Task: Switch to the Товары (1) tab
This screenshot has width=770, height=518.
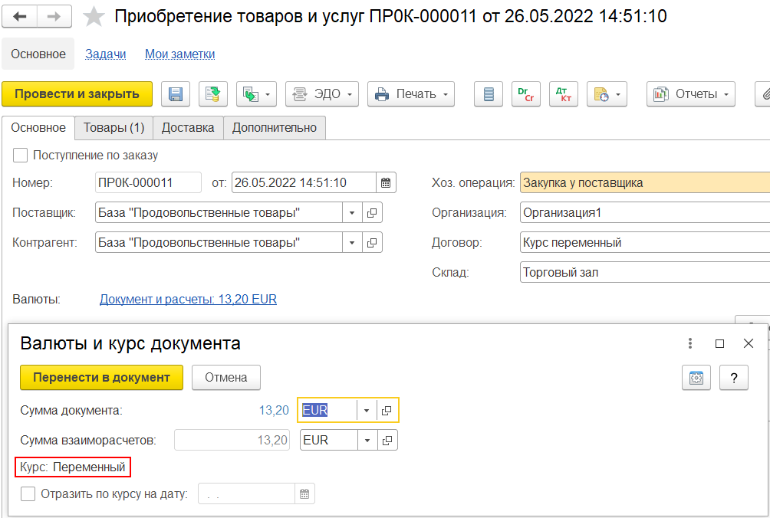Action: [x=114, y=127]
